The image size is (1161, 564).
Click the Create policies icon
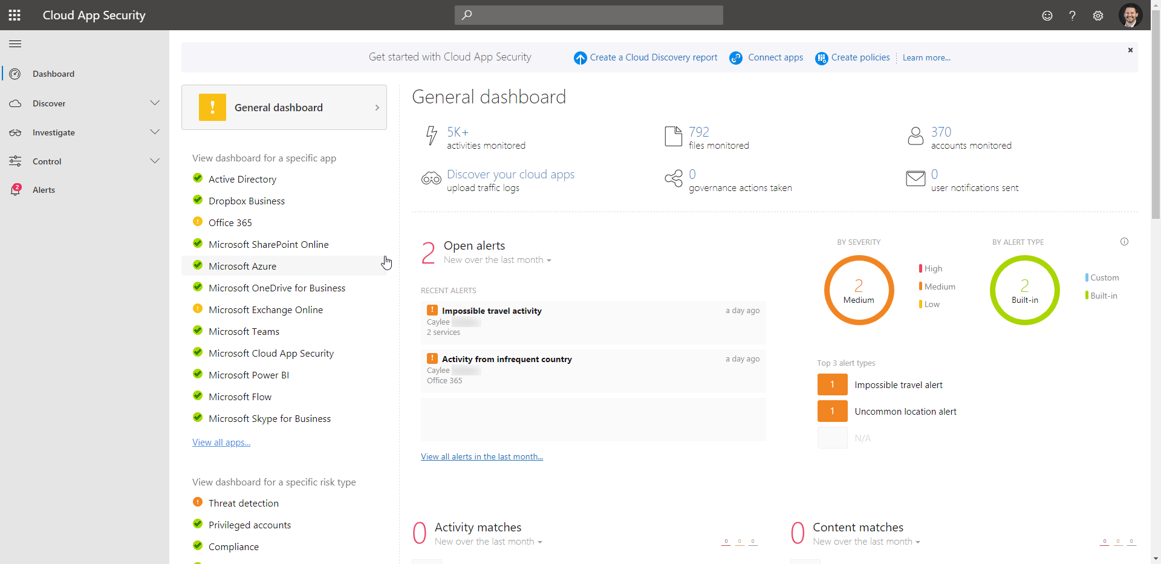tap(821, 58)
